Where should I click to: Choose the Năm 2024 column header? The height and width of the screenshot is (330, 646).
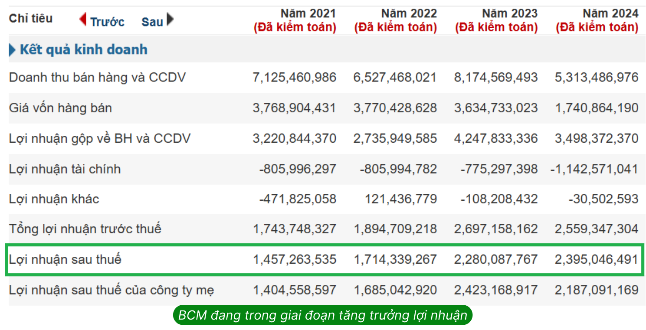[597, 20]
